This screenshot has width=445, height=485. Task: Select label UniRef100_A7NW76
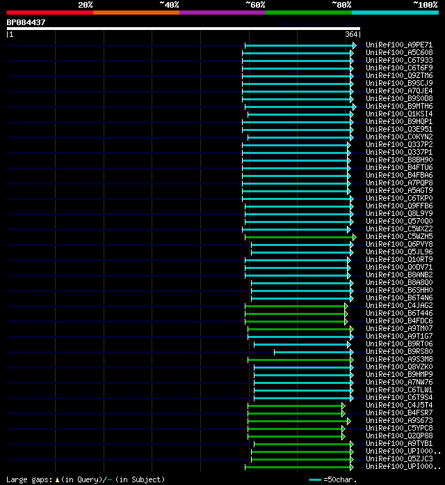coord(399,382)
